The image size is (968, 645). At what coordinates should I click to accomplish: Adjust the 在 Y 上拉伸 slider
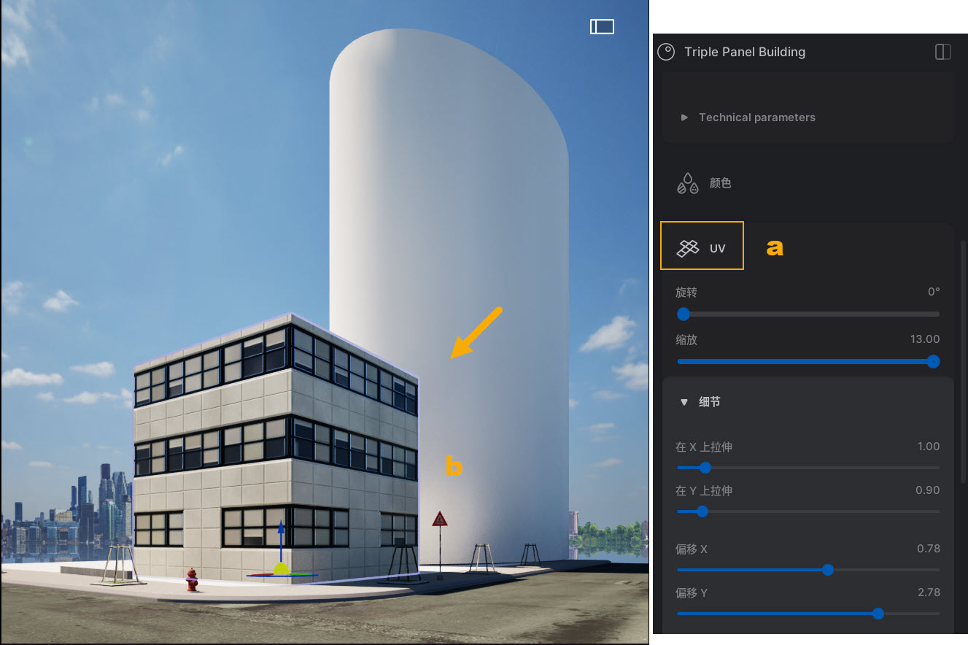coord(808,511)
